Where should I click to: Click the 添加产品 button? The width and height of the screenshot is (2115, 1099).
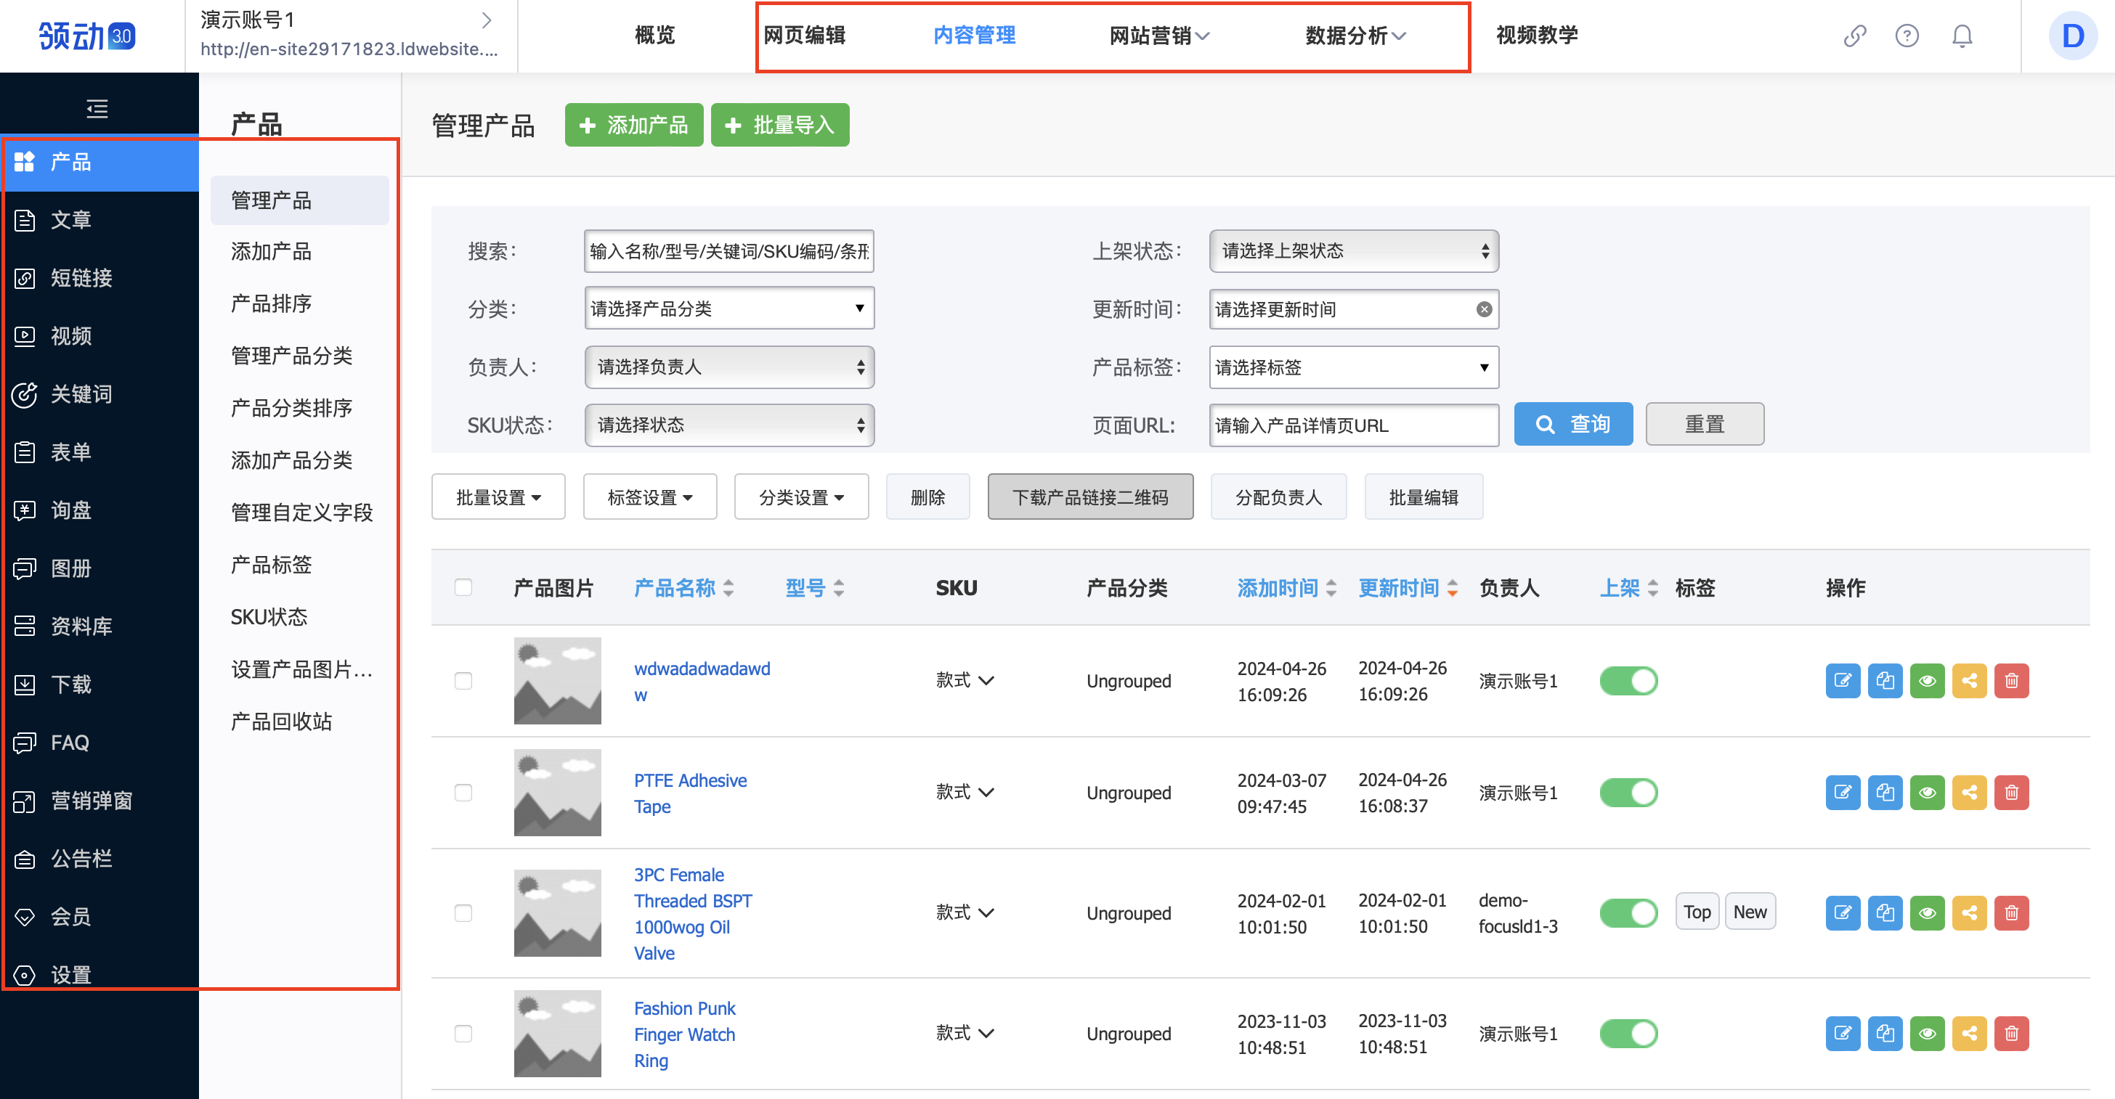pyautogui.click(x=633, y=125)
